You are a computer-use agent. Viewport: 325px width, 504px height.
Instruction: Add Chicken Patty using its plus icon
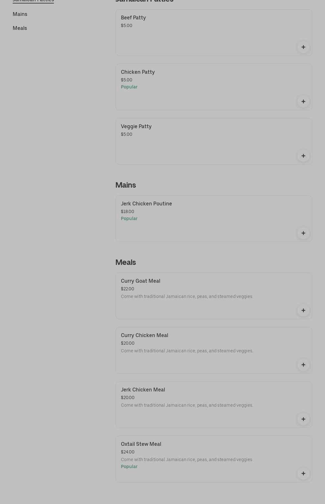click(x=303, y=101)
